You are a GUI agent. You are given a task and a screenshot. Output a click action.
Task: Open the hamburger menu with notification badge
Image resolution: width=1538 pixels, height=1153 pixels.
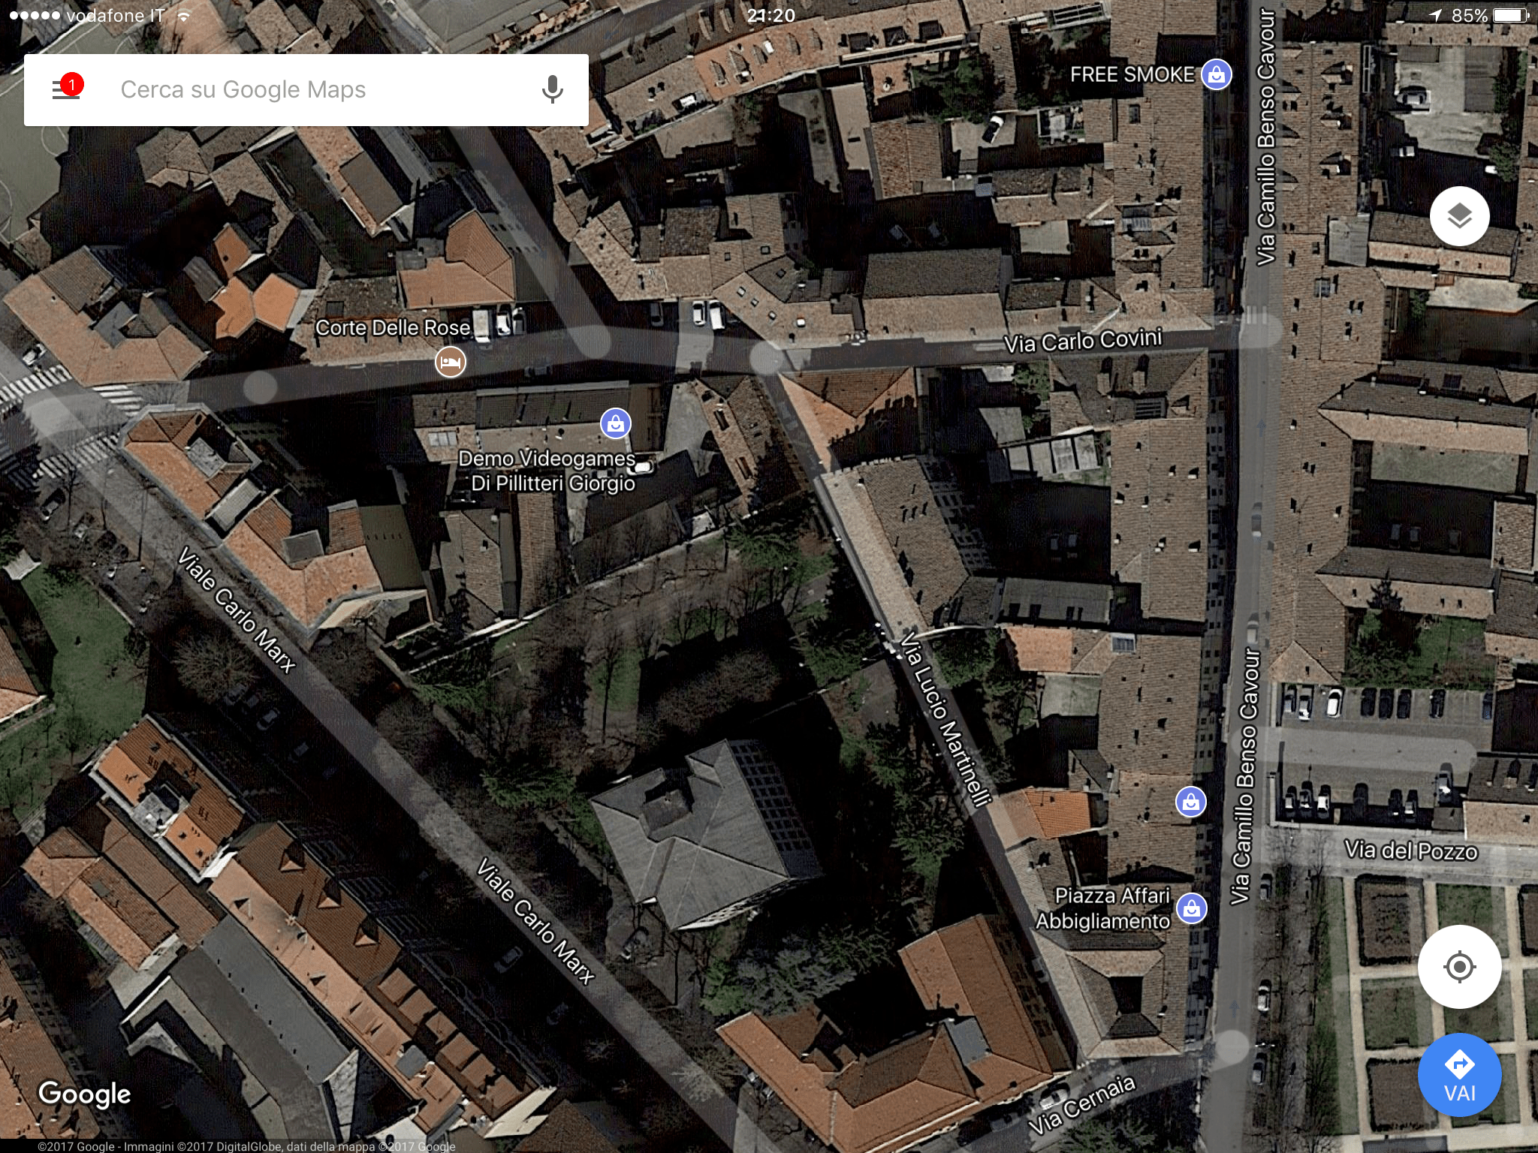[66, 89]
